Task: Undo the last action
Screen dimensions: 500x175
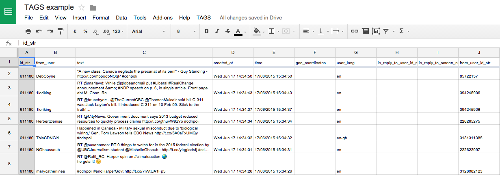Action: click(x=39, y=31)
